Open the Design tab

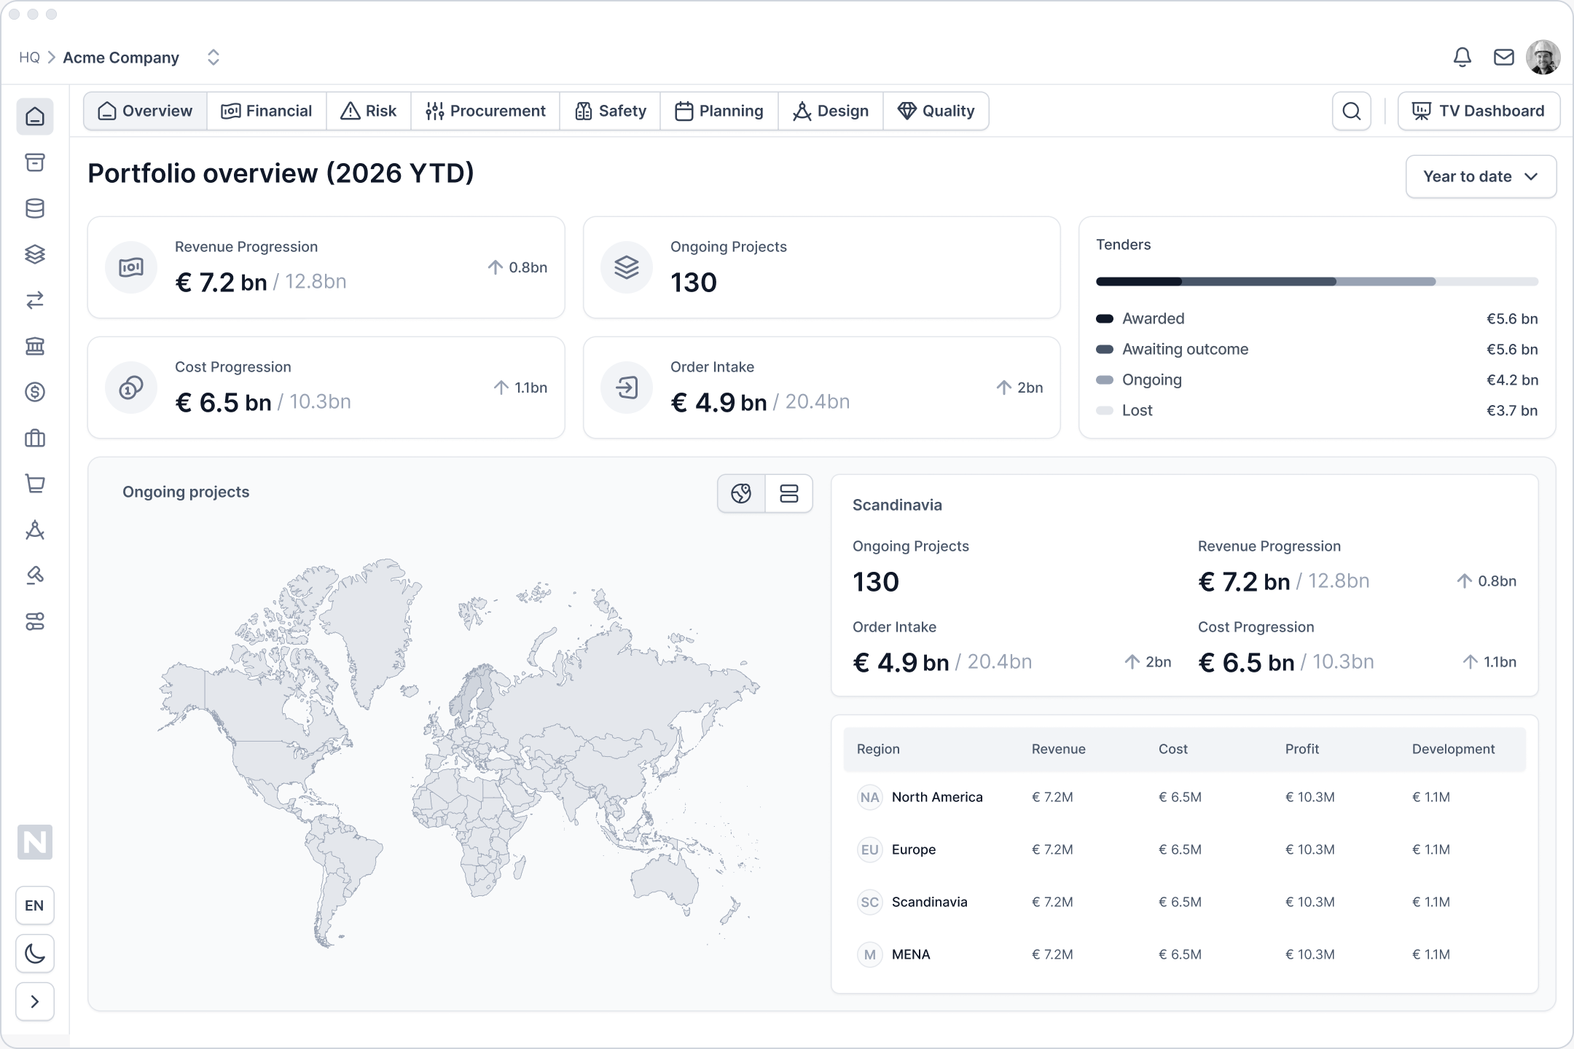(x=831, y=111)
